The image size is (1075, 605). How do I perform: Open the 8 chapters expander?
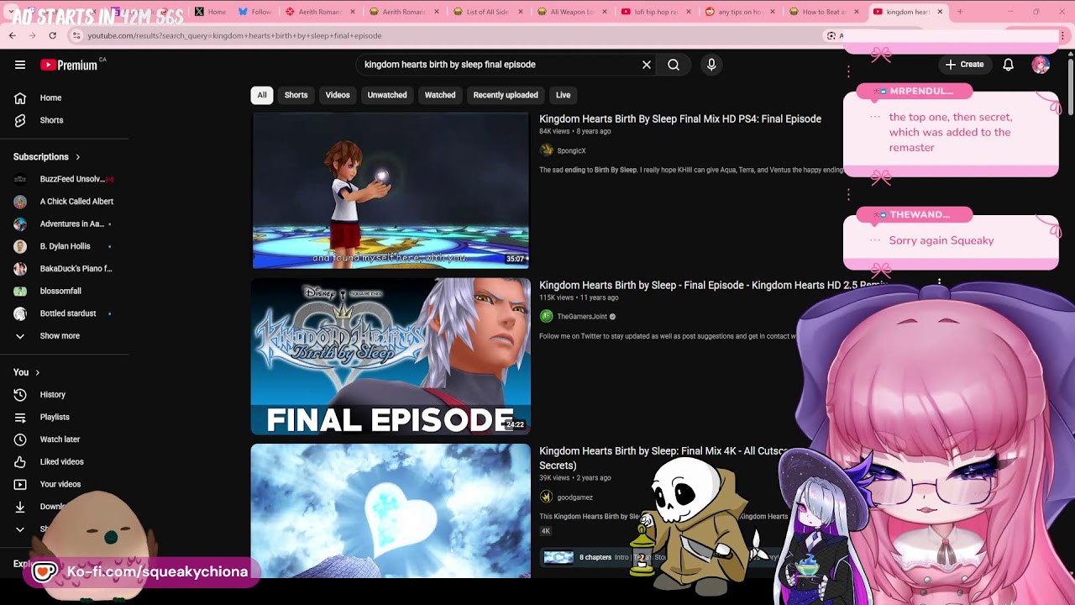click(x=595, y=557)
